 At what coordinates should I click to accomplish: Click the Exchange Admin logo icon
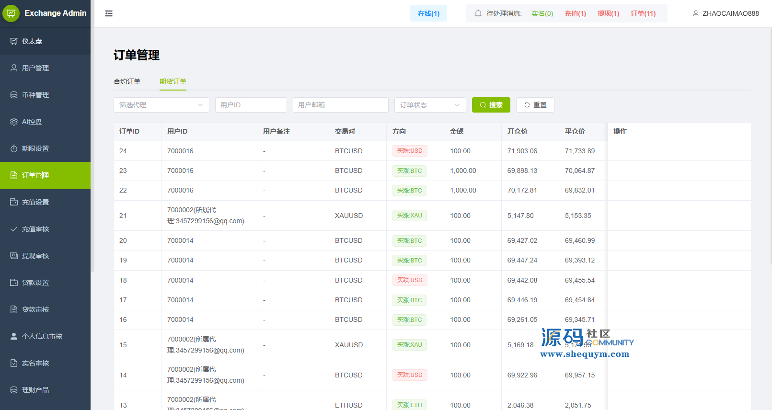11,13
